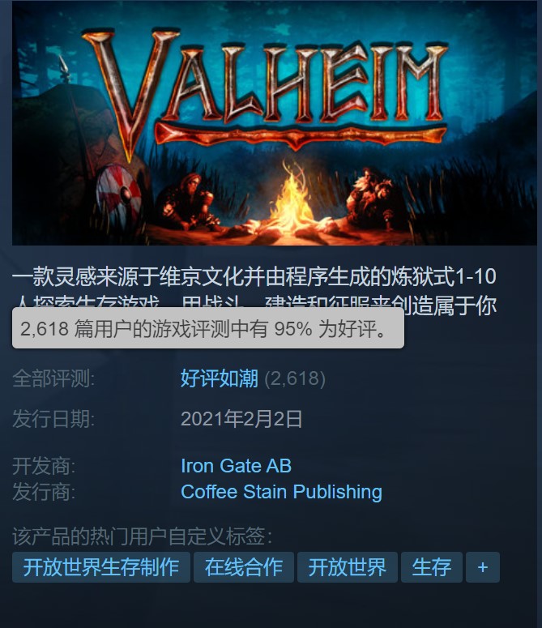The image size is (542, 628).
Task: Open the 好评如潮 review summary link
Action: point(219,378)
